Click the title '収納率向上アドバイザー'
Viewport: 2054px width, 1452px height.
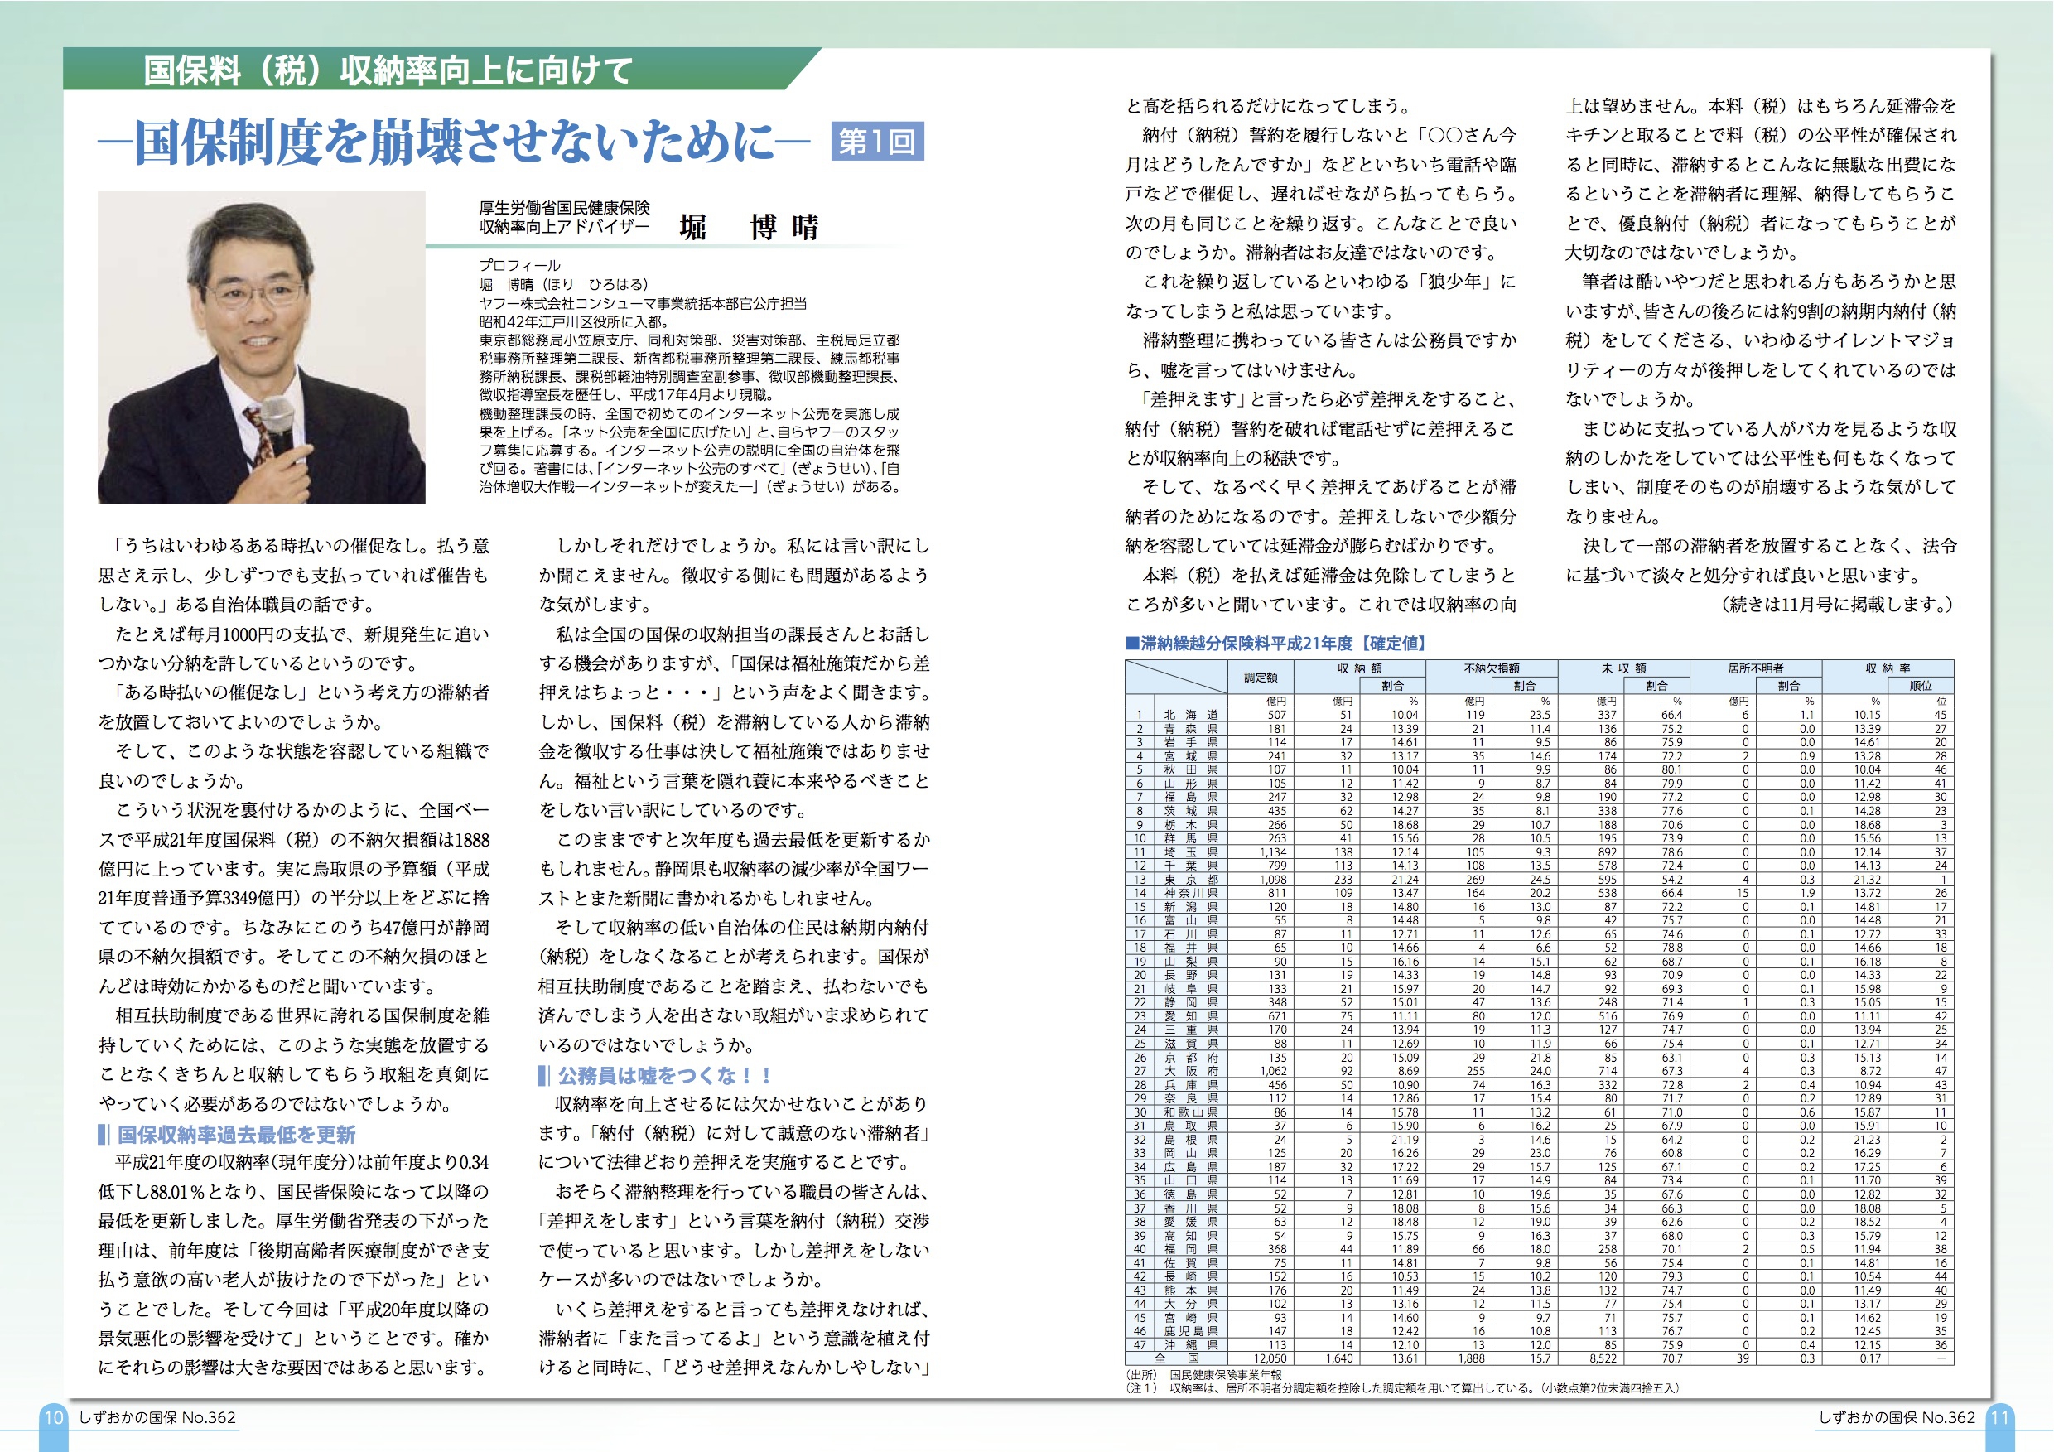pyautogui.click(x=565, y=227)
